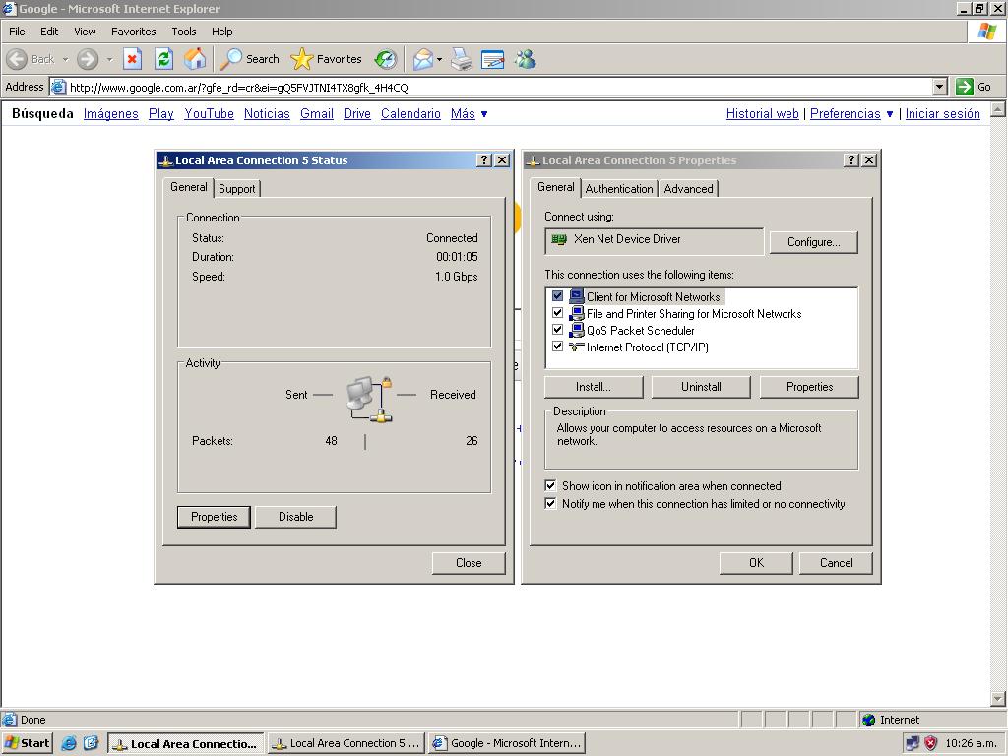1008x756 pixels.
Task: Uncheck Client for Microsoft Networks checkbox
Action: point(557,296)
